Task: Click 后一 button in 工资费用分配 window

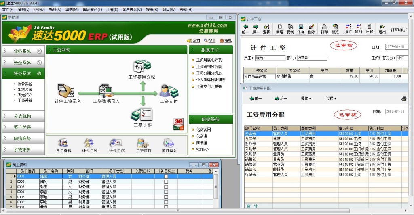Action: click(281, 98)
